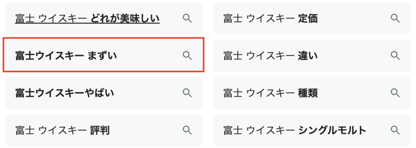Screen dimensions: 416x148
Task: Click search icon in やばい suggestion row
Action: [x=187, y=93]
